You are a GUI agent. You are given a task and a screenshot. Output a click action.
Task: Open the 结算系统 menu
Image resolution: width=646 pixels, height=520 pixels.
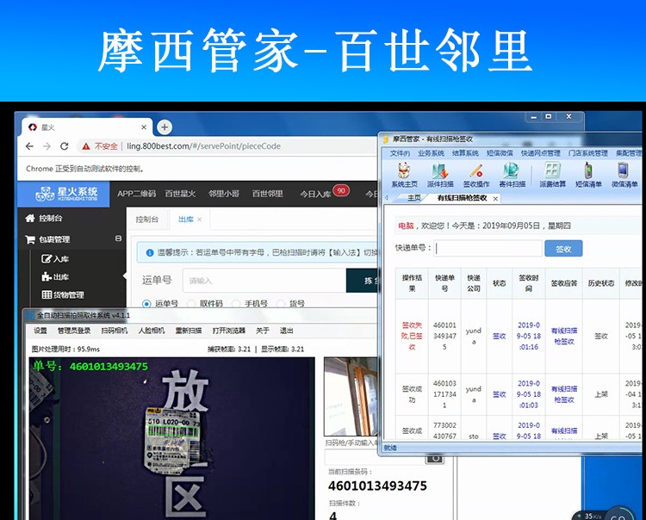465,153
